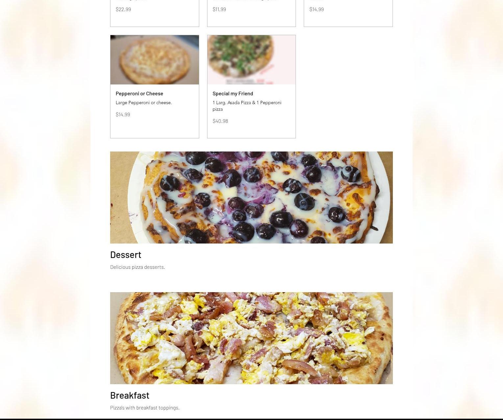
Task: Click the Breakfast pizza banner image
Action: [251, 338]
